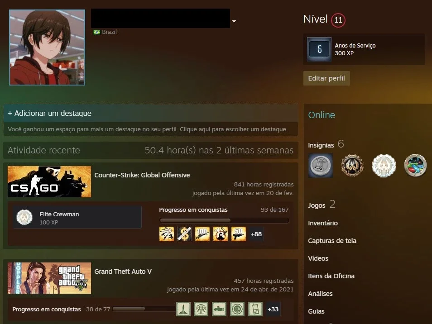Open the profile name dropdown arrow
Image resolution: width=432 pixels, height=324 pixels.
[x=234, y=21]
